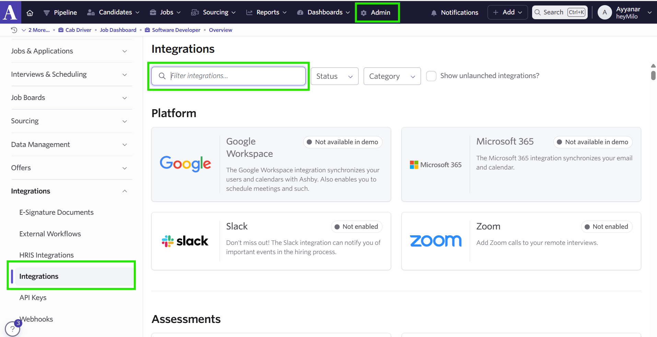The width and height of the screenshot is (657, 337).
Task: Open the help question mark icon
Action: point(12,329)
